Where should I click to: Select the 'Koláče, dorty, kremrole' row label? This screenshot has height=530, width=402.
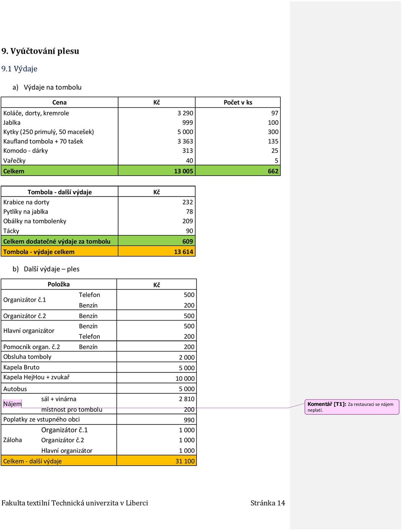point(36,113)
